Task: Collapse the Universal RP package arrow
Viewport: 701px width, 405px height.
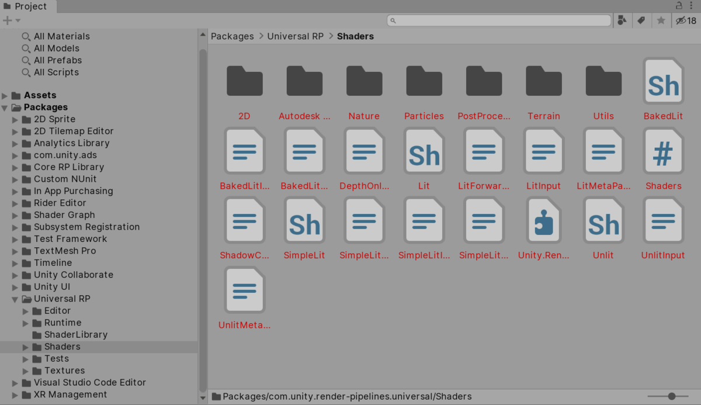Action: pyautogui.click(x=16, y=299)
